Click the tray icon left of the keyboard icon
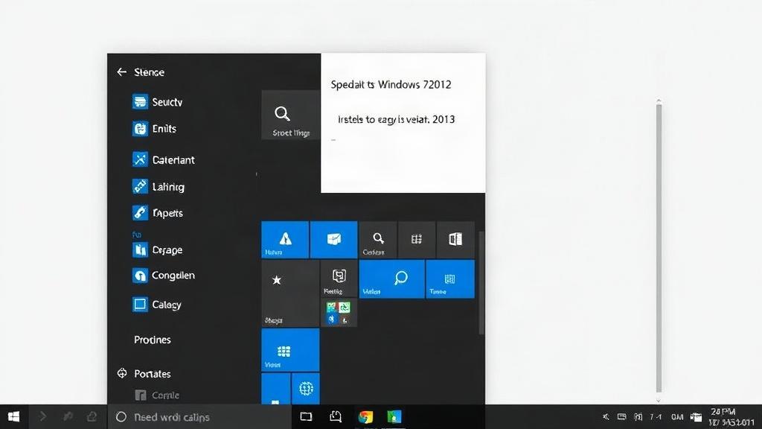The image size is (762, 429). pyautogui.click(x=621, y=417)
